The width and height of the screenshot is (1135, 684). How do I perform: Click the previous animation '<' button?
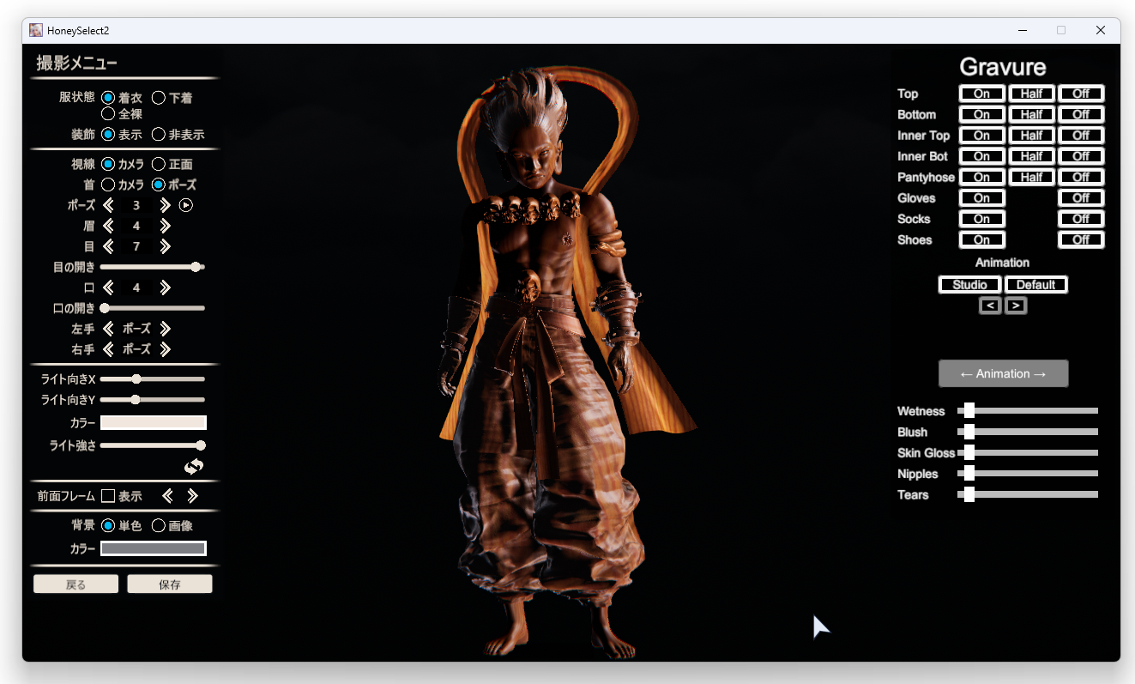990,306
